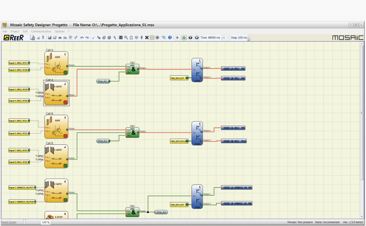This screenshot has width=366, height=226.
Task: Pause simulation with the green pause button
Action: (x=184, y=37)
